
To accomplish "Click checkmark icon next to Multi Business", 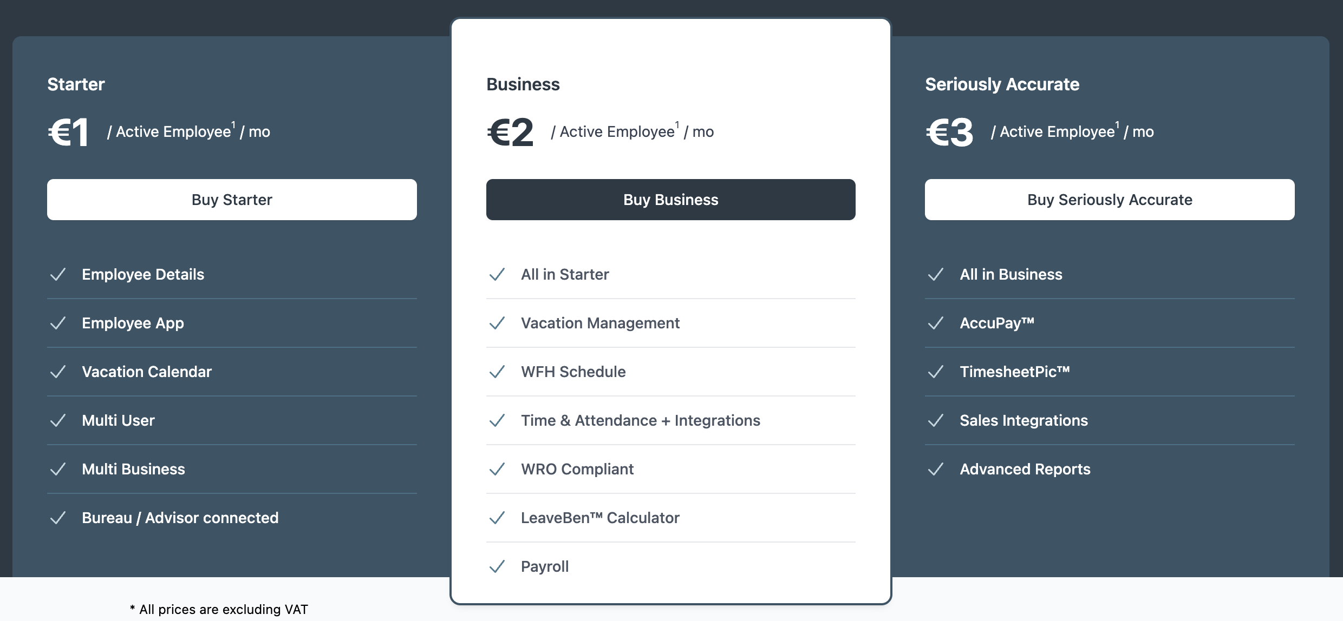I will [58, 469].
